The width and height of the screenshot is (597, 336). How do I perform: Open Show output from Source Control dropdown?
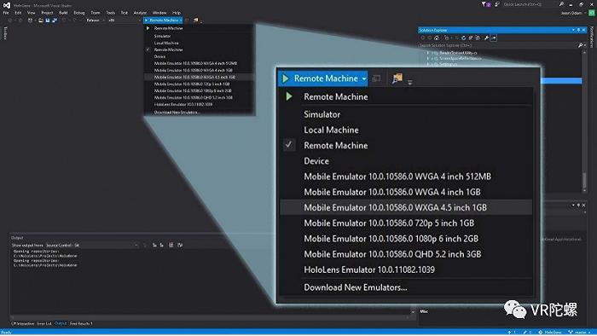pyautogui.click(x=91, y=245)
